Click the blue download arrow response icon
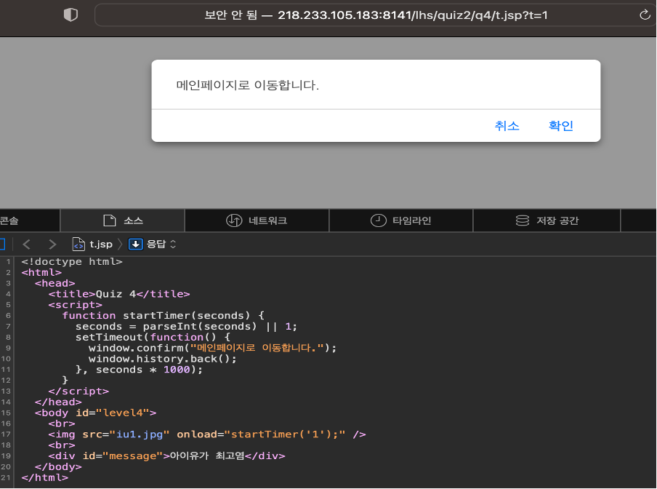 [135, 244]
